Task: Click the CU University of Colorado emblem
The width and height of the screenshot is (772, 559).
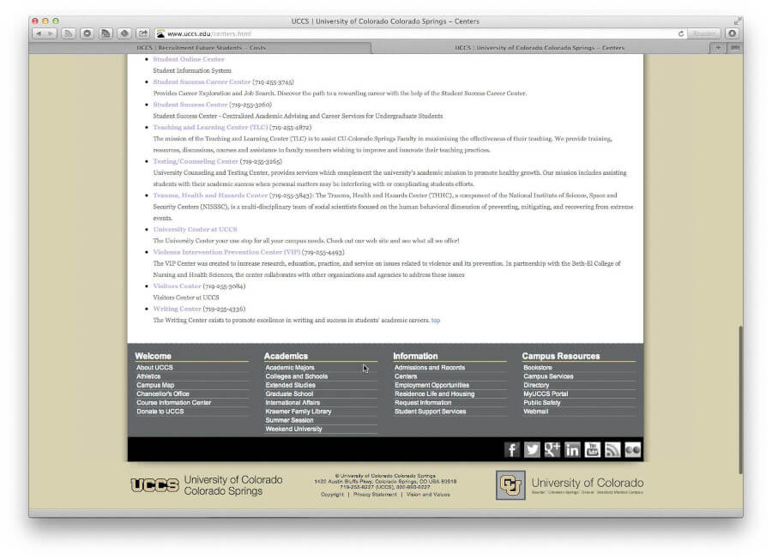Action: tap(510, 485)
